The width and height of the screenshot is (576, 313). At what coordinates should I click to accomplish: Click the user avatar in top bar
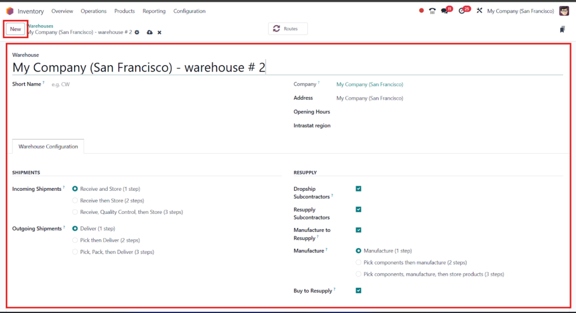pos(564,11)
